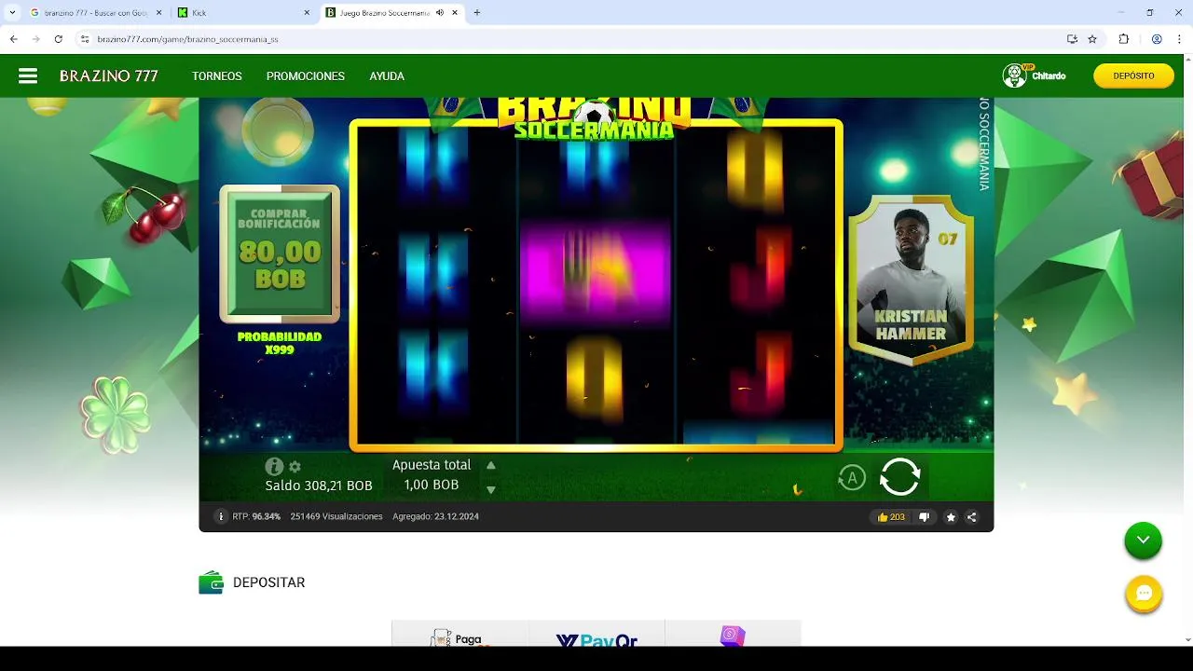Click the Kristian Hammer player card
This screenshot has height=671, width=1193.
911,280
